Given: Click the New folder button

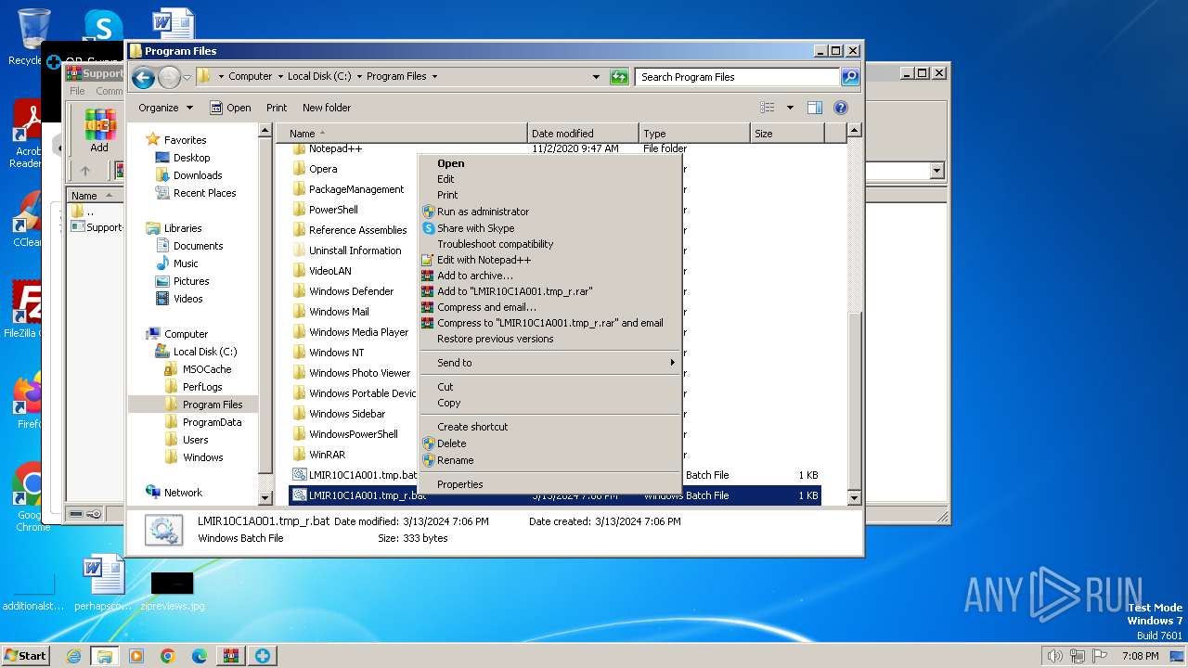Looking at the screenshot, I should [327, 108].
